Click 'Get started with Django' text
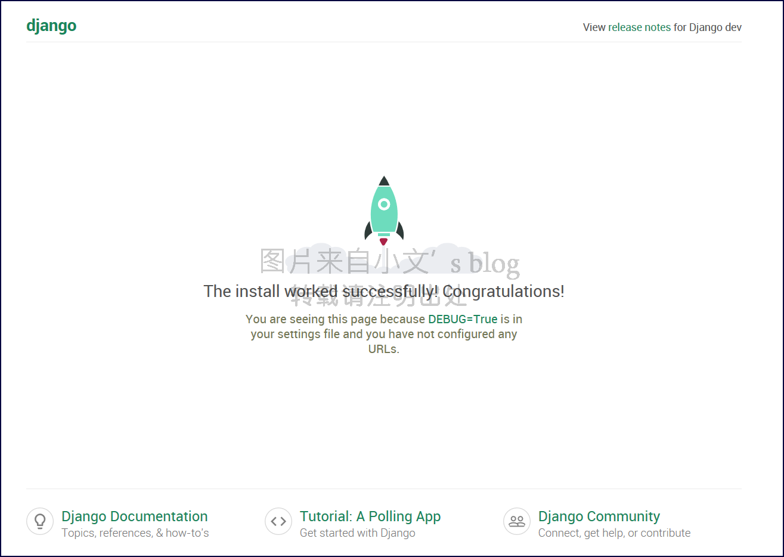The image size is (784, 557). coord(358,533)
